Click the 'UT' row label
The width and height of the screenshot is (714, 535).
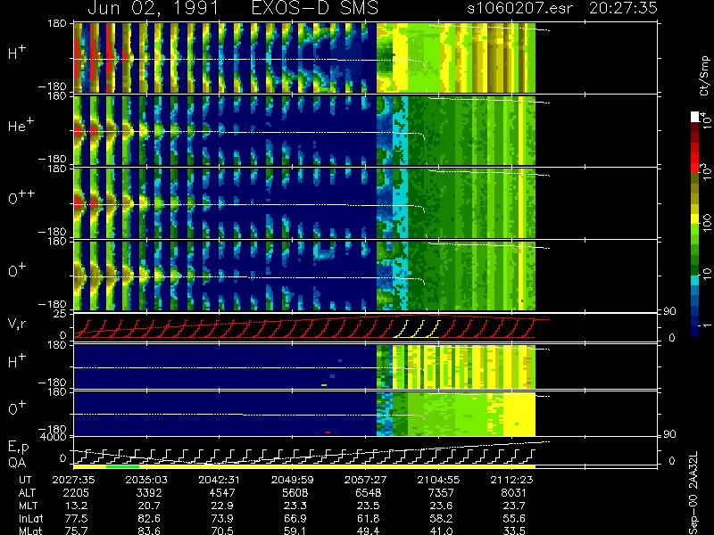[26, 480]
